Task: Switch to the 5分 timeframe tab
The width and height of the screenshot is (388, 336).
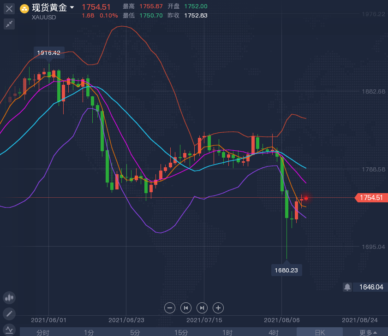Action: pyautogui.click(x=135, y=332)
